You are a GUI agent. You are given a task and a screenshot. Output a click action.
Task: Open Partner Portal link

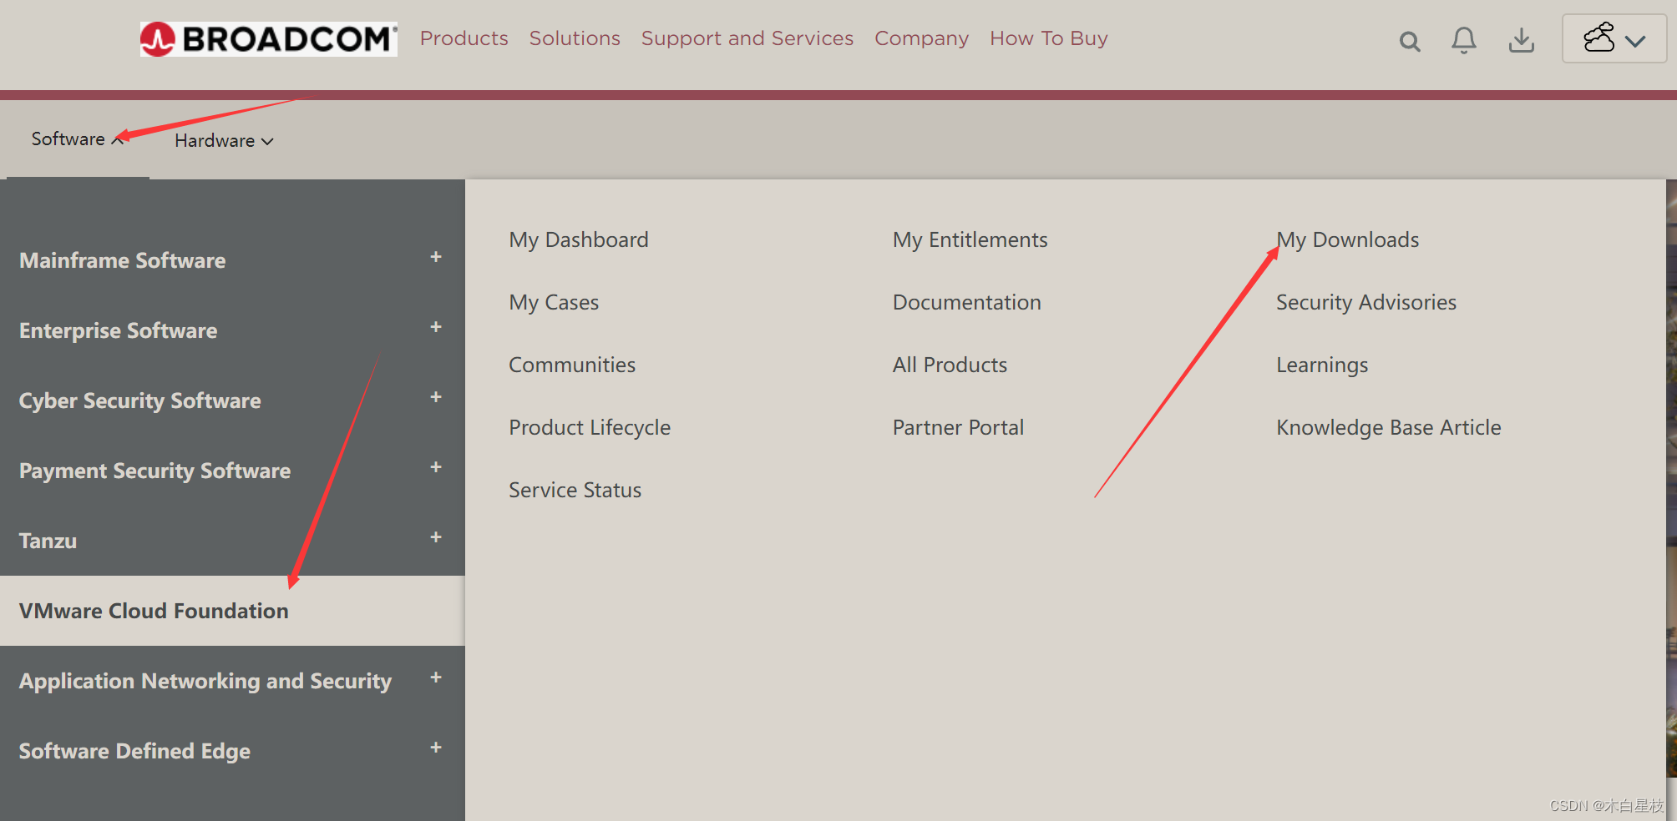[958, 427]
